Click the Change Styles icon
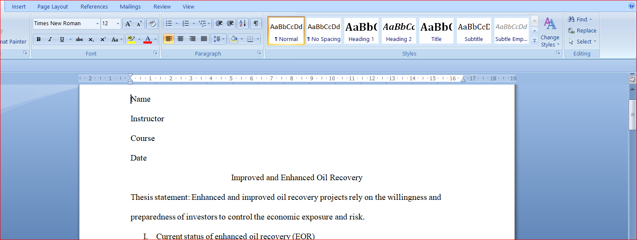The height and width of the screenshot is (240, 637). tap(550, 32)
